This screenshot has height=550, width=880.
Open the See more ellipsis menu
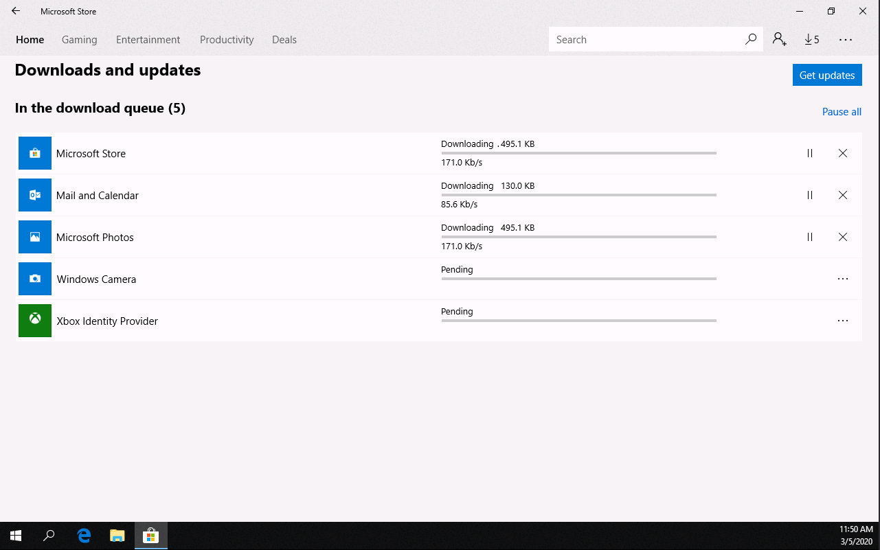845,39
